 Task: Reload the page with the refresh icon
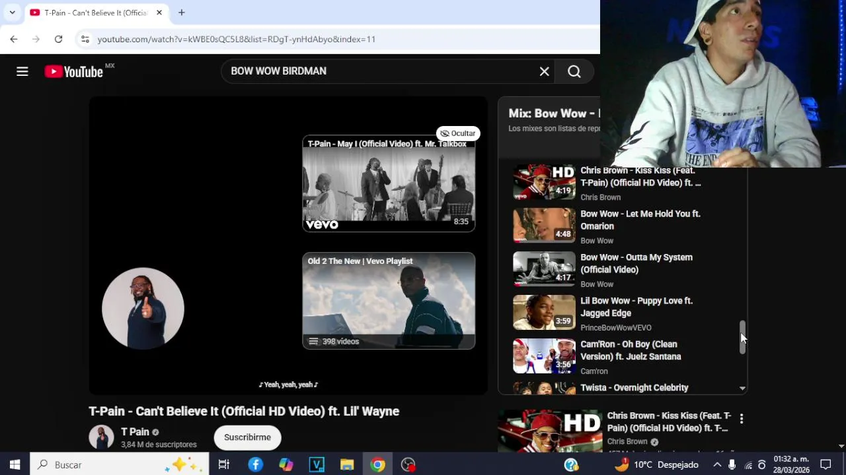[x=58, y=39]
